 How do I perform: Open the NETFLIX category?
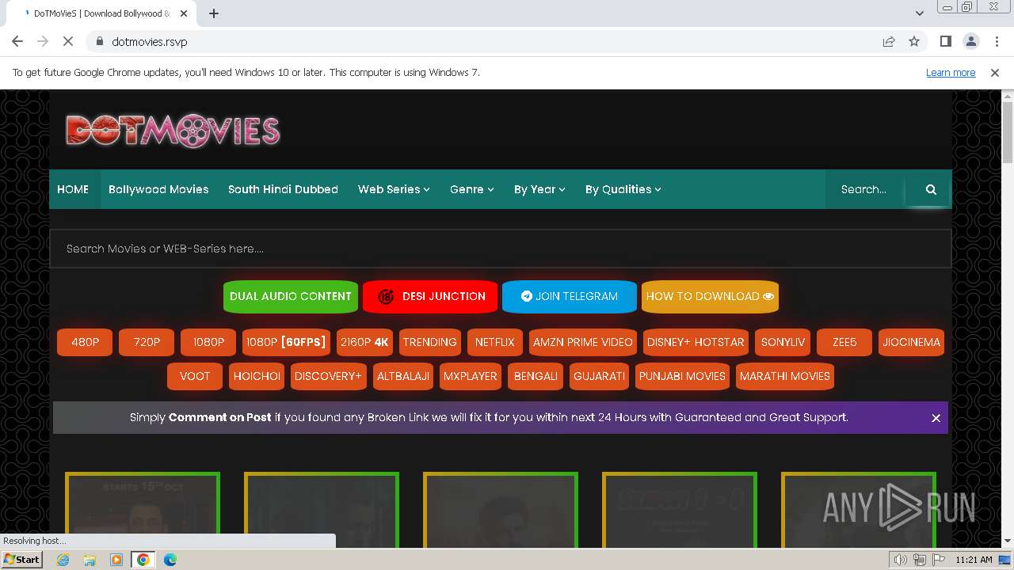click(x=494, y=342)
